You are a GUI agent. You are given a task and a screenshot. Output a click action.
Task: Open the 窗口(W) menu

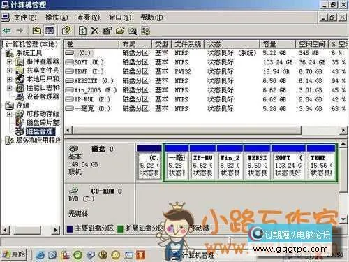coord(120,17)
